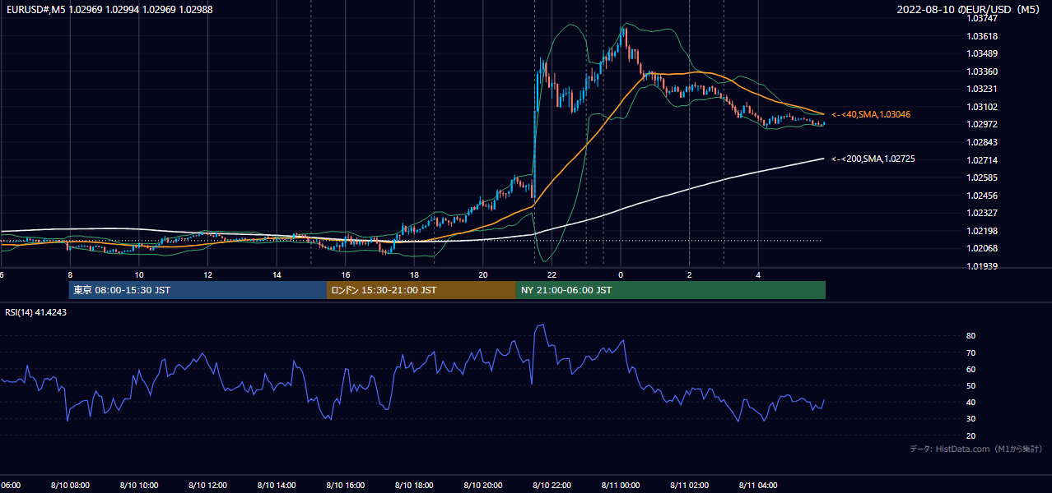
Task: Click RSI scale value 60
Action: pos(971,370)
